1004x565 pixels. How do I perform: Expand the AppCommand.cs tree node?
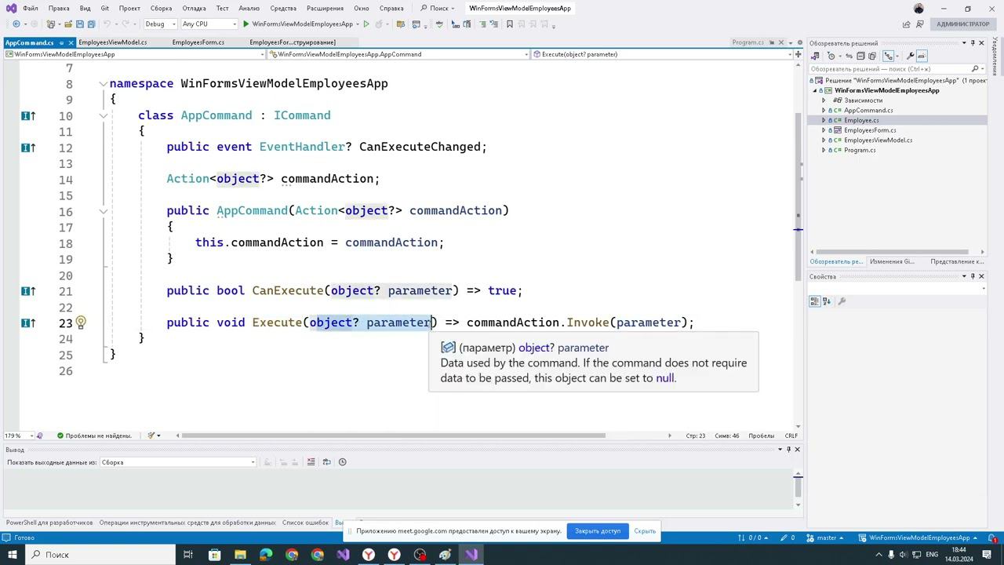click(x=824, y=111)
